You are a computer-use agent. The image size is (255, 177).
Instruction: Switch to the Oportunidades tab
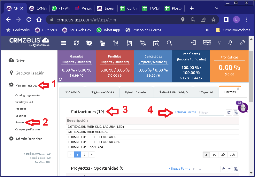[x=136, y=92]
